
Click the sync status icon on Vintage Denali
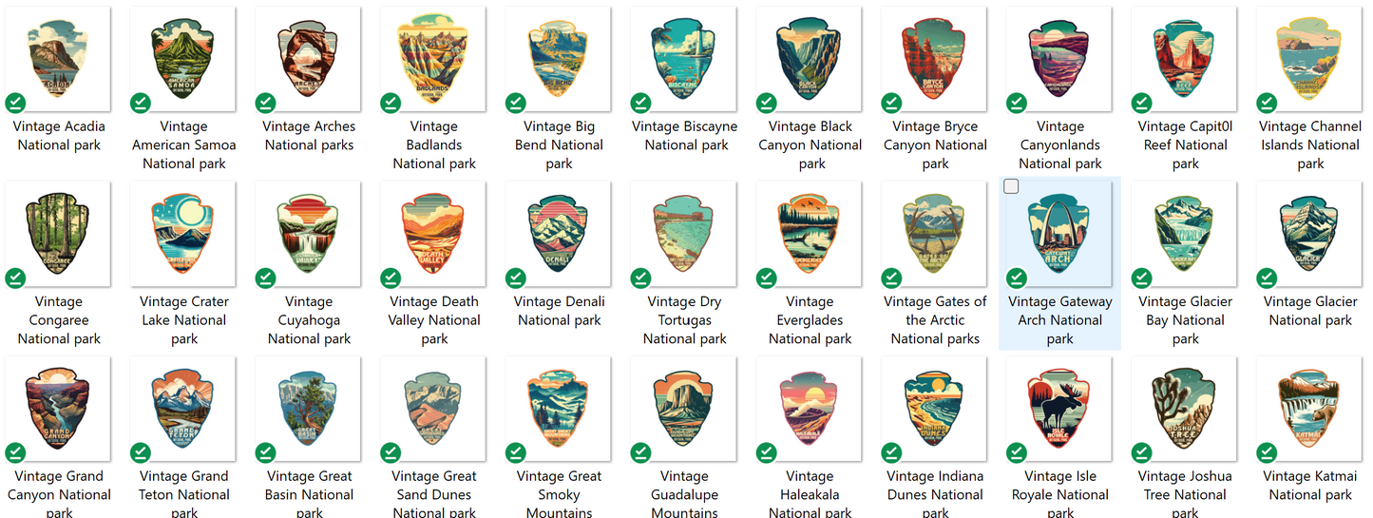[x=516, y=278]
